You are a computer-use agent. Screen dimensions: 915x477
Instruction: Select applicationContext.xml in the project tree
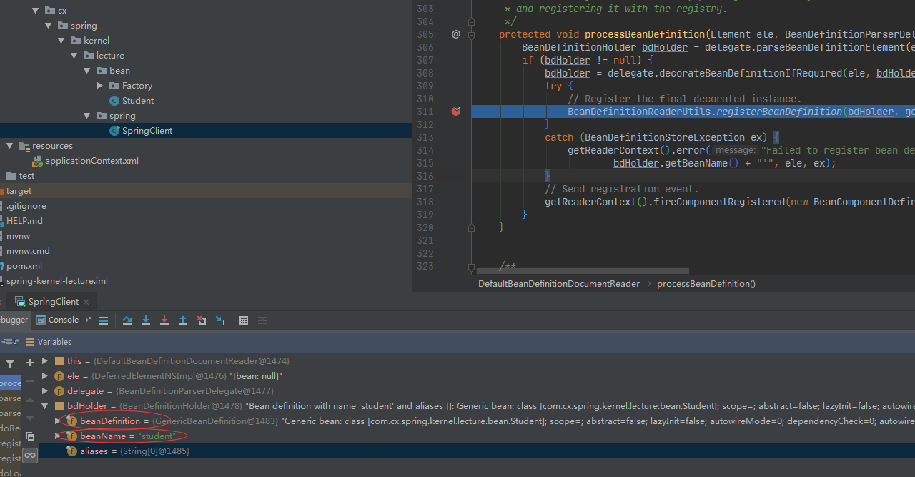coord(85,161)
